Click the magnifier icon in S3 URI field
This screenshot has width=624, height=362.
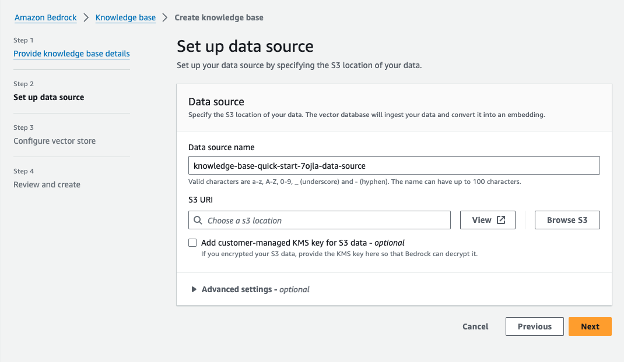pos(198,221)
